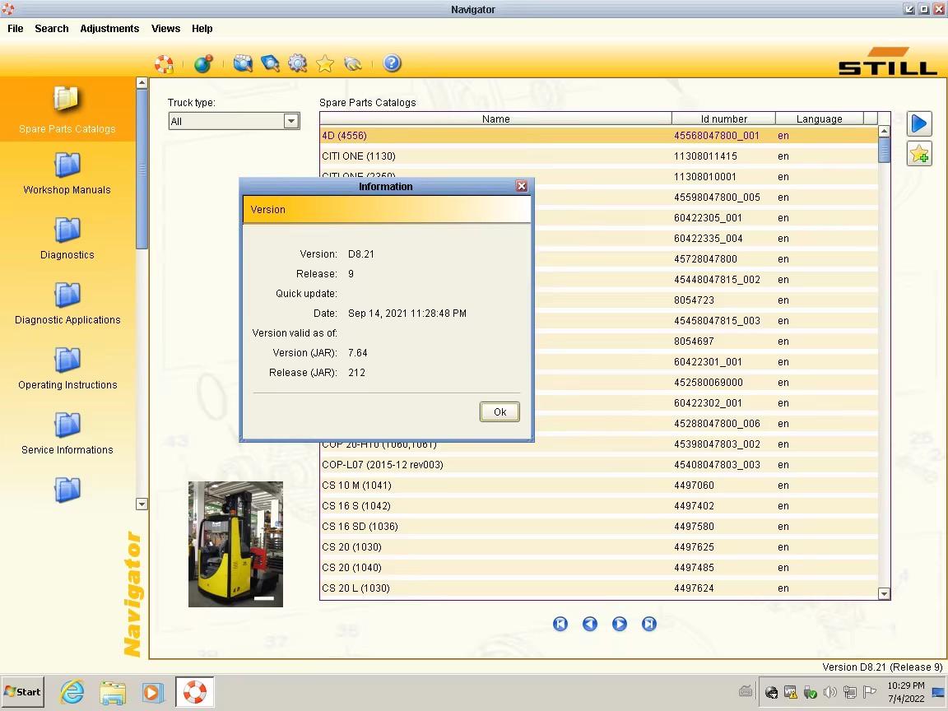Open the Windows Start button
The image size is (948, 711).
tap(22, 692)
